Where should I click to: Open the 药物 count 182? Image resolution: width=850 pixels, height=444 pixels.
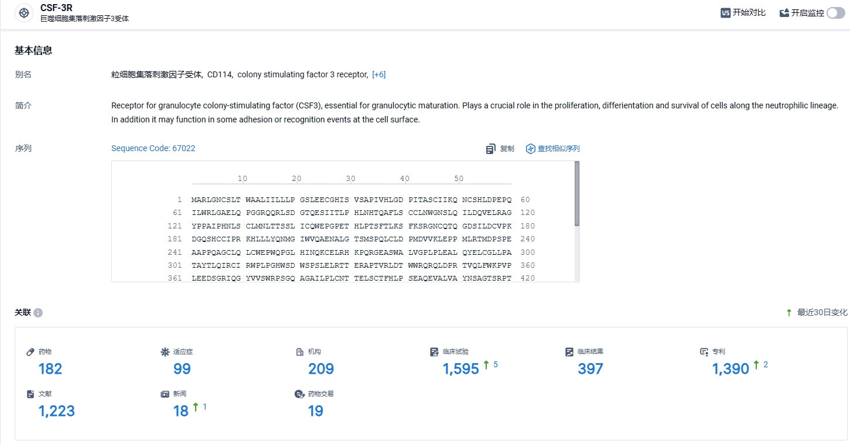pyautogui.click(x=50, y=369)
